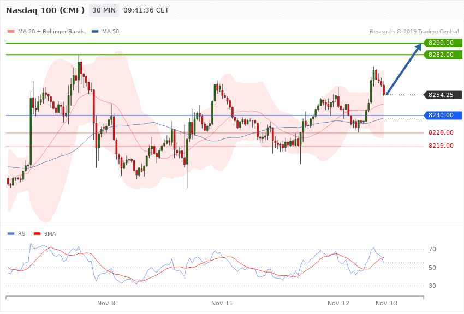Click the RSI 30 level label
The image size is (464, 314).
tap(432, 286)
